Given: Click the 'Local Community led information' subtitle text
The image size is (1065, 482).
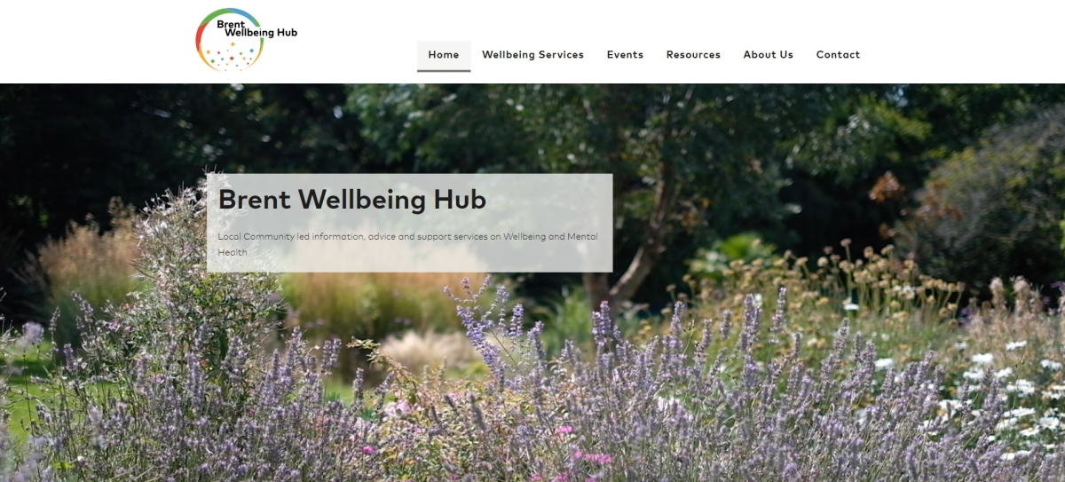Looking at the screenshot, I should pyautogui.click(x=407, y=244).
